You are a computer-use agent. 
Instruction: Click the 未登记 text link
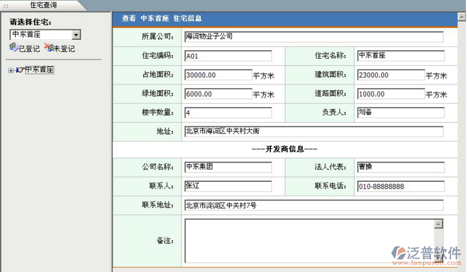tap(64, 49)
